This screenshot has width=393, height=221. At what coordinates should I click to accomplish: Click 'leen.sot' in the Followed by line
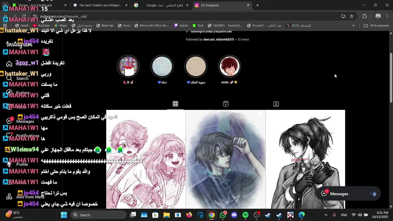click(209, 39)
